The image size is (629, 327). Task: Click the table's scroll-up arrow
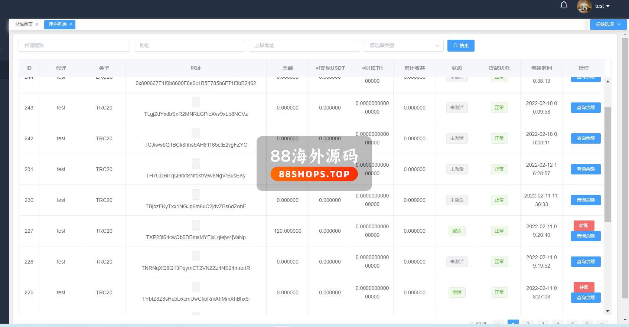coord(607,81)
